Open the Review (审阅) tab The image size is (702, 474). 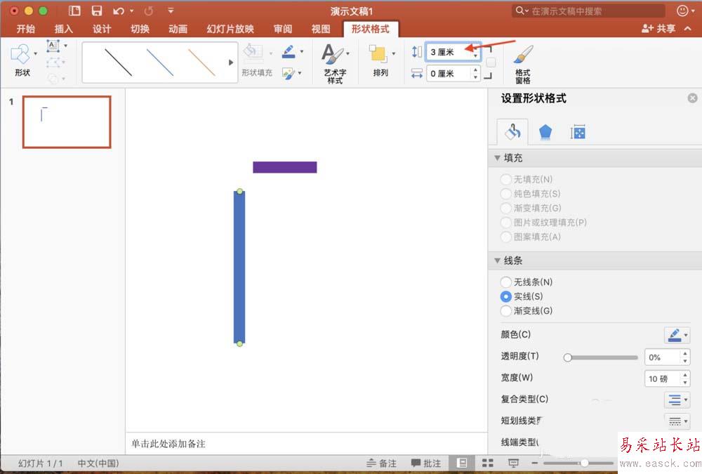282,29
